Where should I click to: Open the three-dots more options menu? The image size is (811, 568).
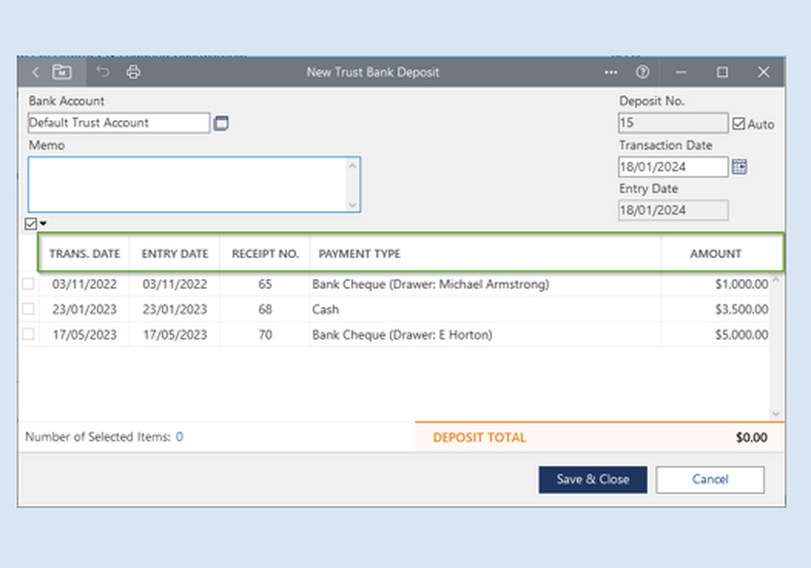click(611, 73)
